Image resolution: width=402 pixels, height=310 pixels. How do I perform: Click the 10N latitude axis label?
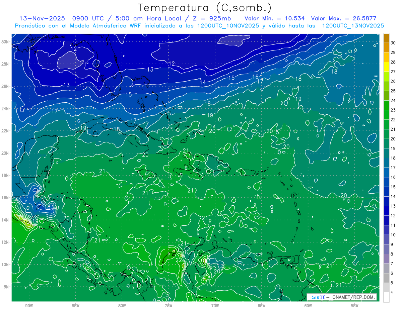click(5, 265)
